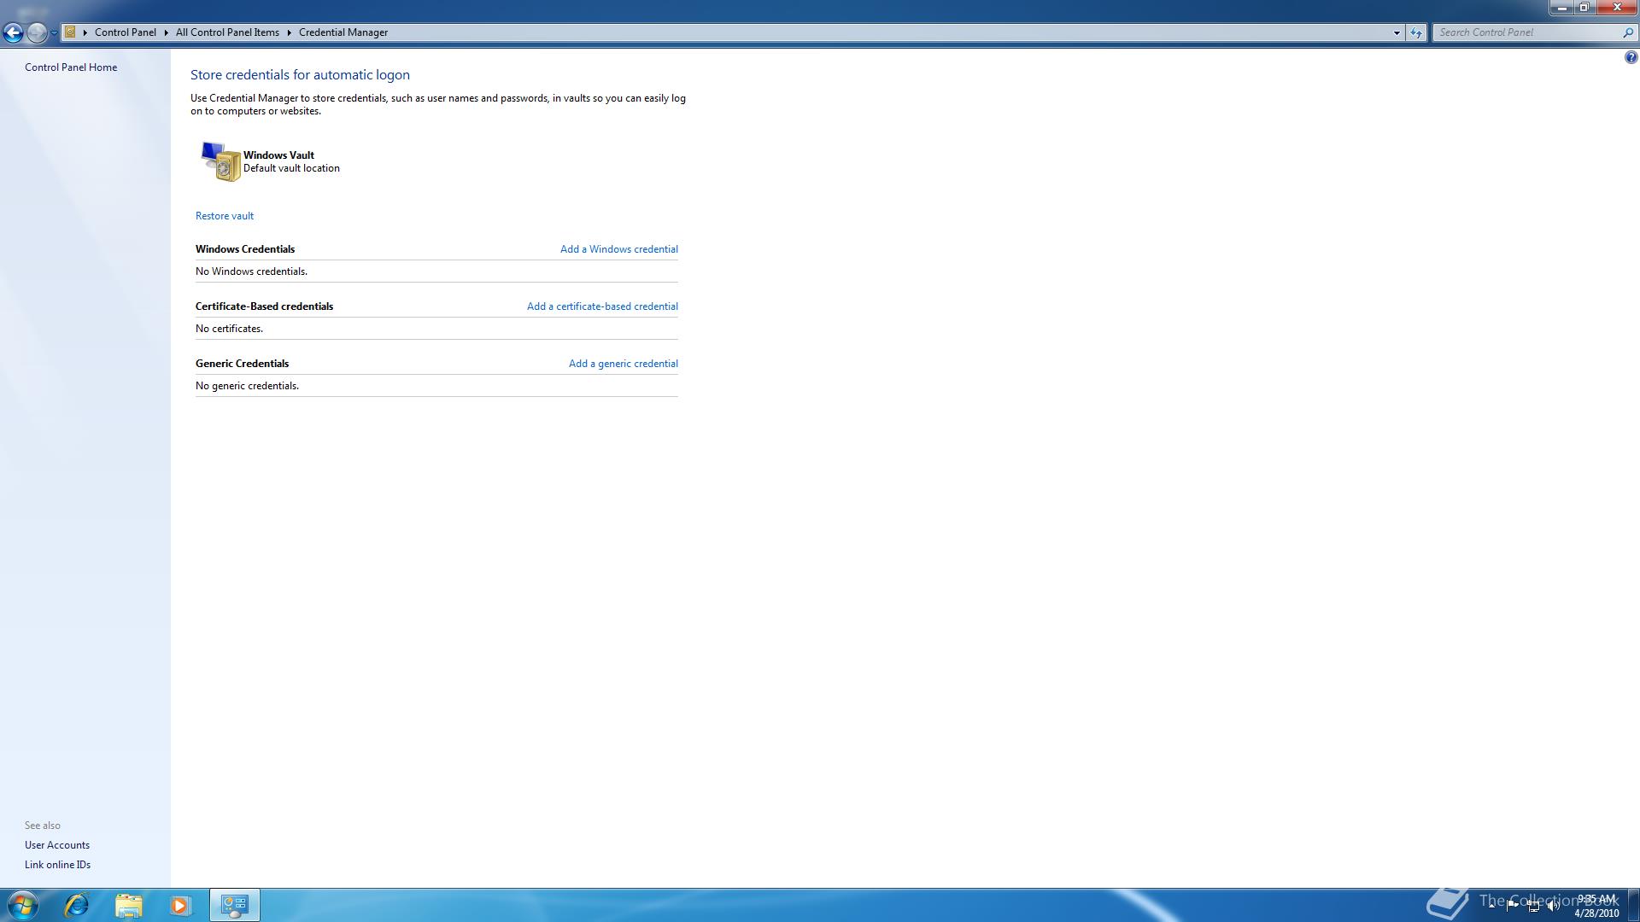Launch Internet Explorer from the taskbar
Viewport: 1640px width, 922px height.
pos(77,905)
